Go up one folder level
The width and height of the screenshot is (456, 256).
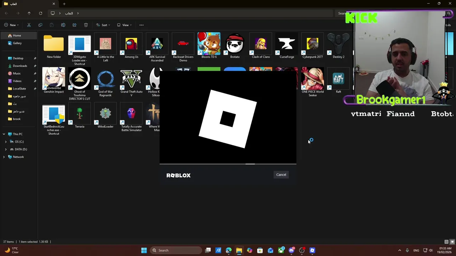click(x=29, y=13)
